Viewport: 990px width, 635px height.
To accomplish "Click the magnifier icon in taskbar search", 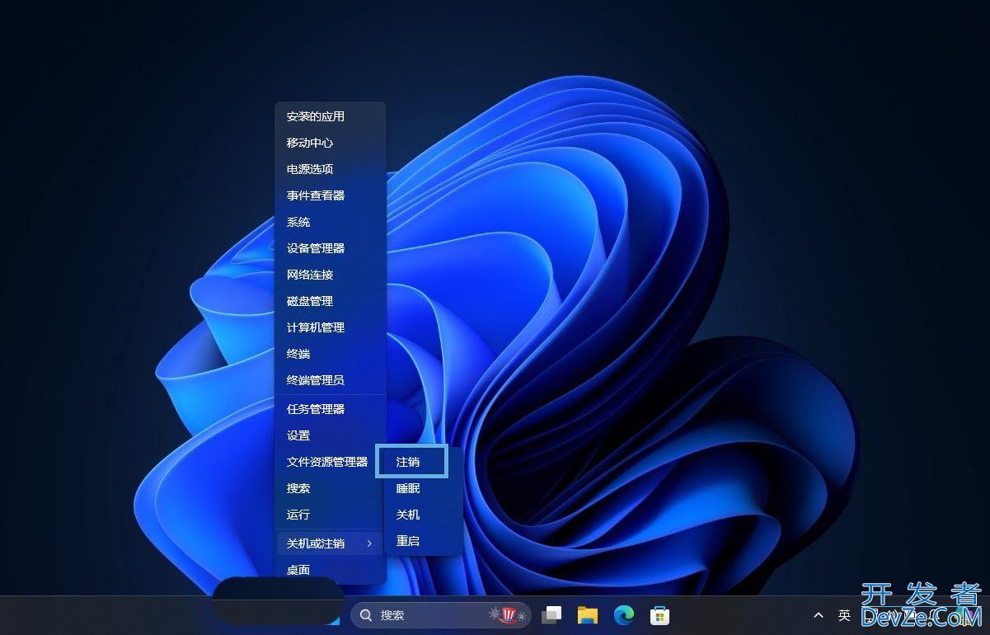I will point(366,615).
